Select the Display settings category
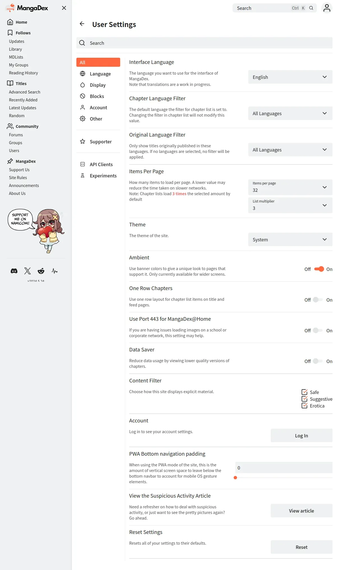The image size is (337, 570). pos(98,85)
